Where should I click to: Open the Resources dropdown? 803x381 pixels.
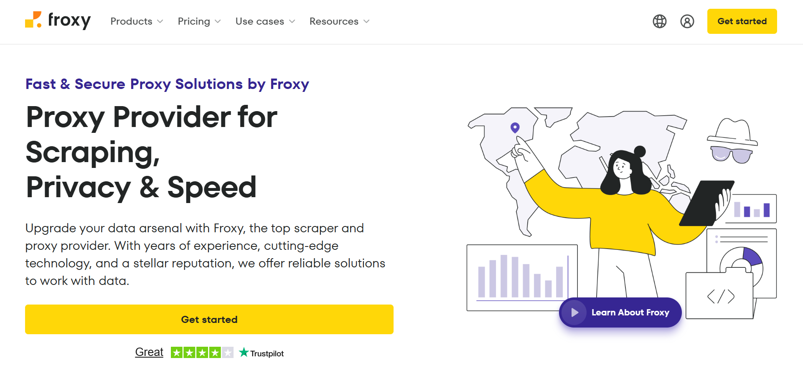pos(339,21)
